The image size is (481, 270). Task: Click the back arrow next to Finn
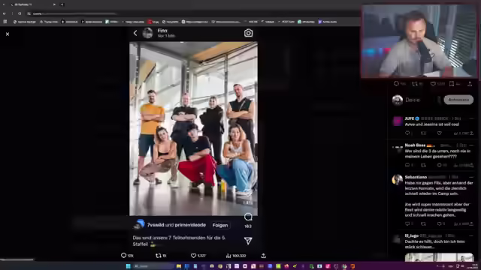click(135, 33)
